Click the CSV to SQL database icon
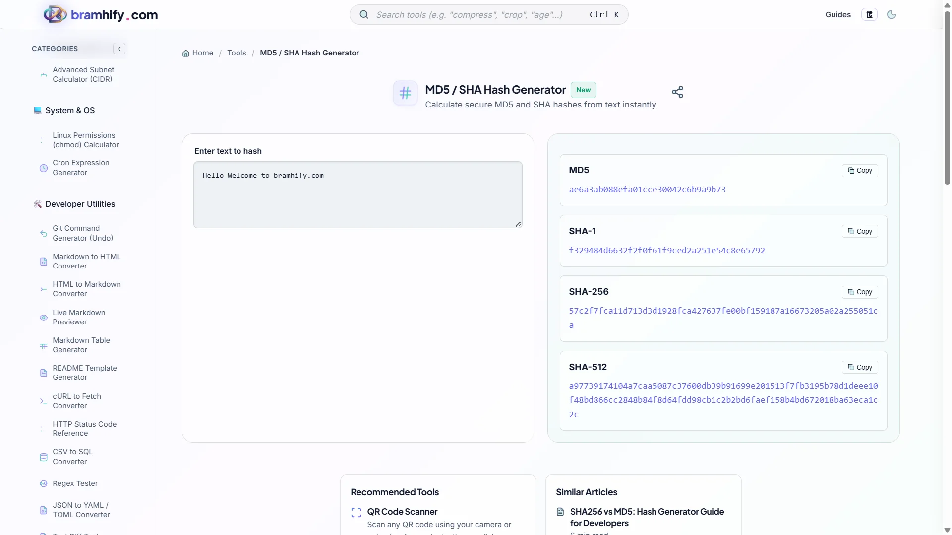952x535 pixels. tap(44, 457)
